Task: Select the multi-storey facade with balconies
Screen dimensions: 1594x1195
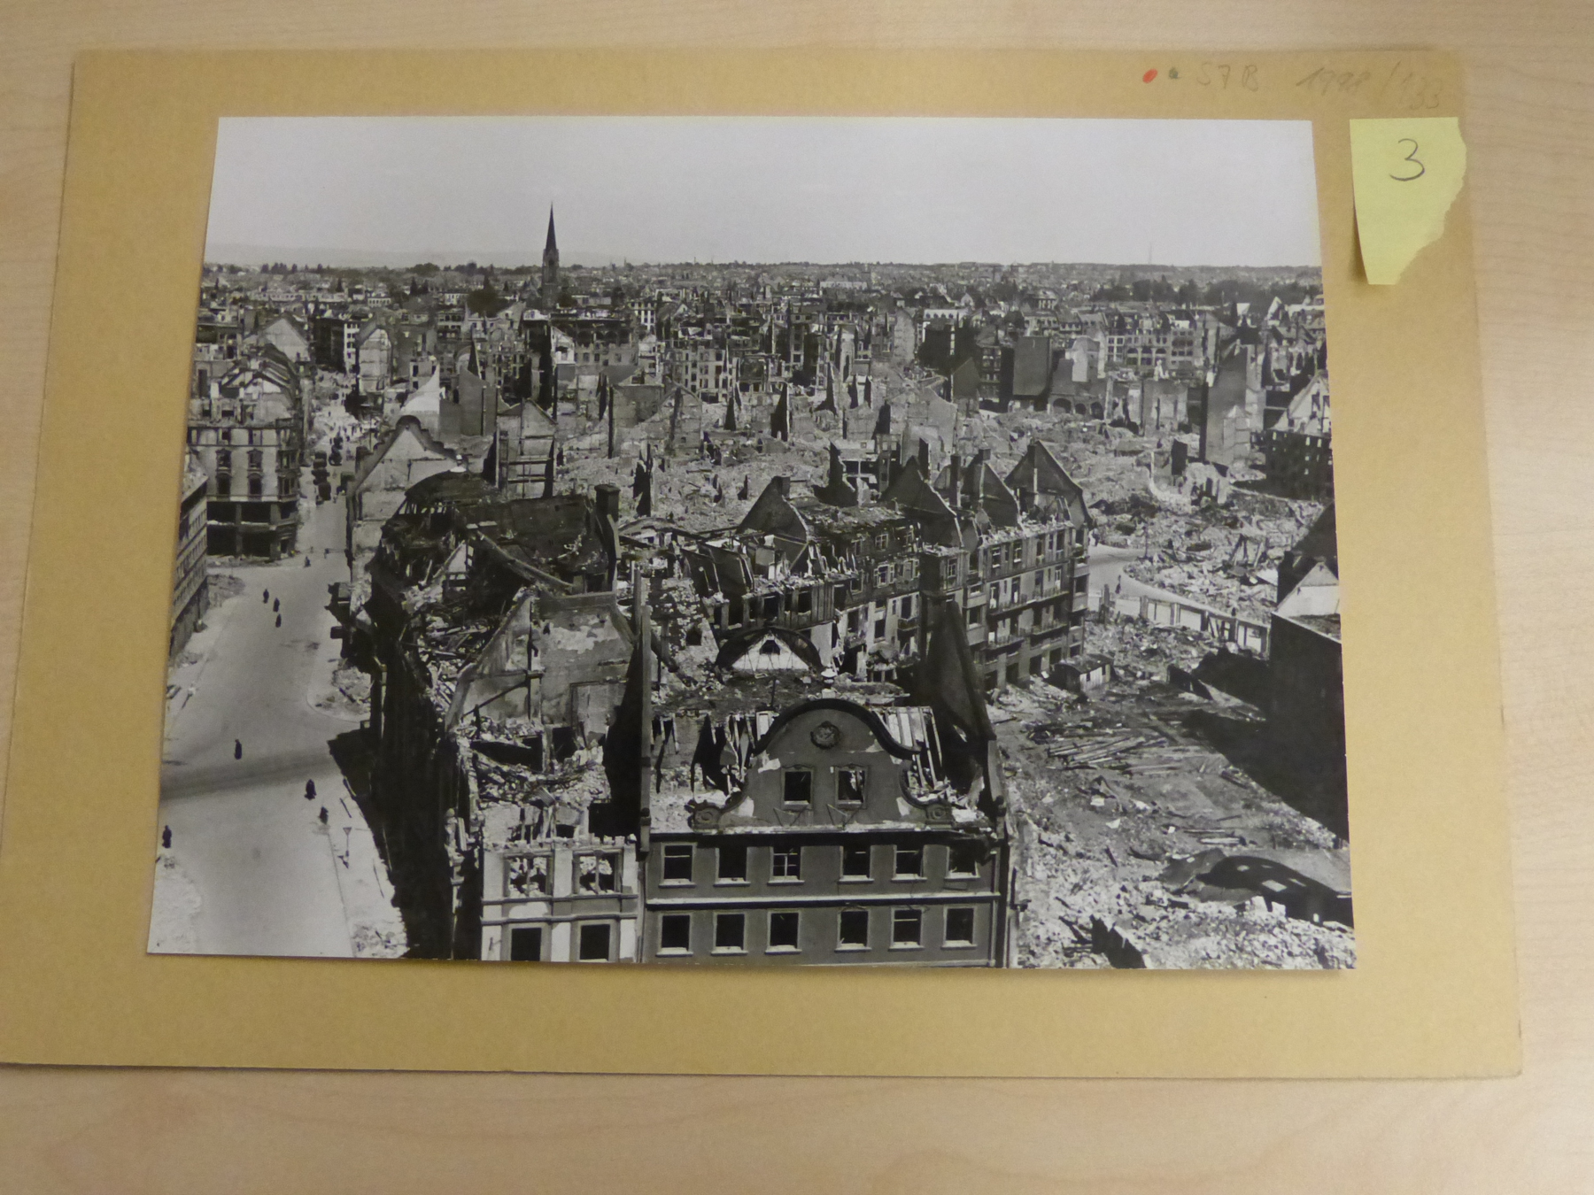Action: pyautogui.click(x=1027, y=584)
